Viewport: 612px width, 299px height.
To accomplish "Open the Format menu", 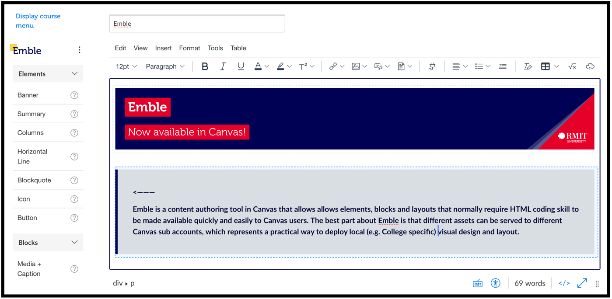I will tap(189, 48).
